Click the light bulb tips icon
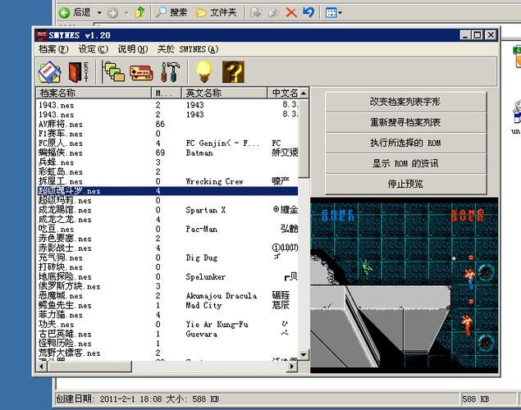Image resolution: width=521 pixels, height=410 pixels. [x=203, y=72]
